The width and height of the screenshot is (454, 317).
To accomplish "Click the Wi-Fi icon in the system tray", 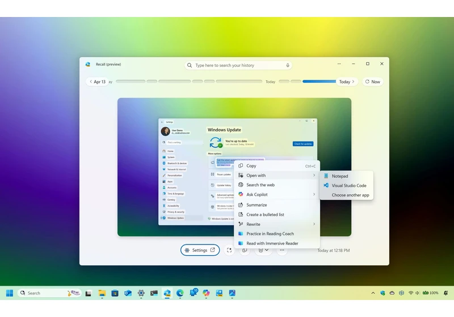I will 410,293.
